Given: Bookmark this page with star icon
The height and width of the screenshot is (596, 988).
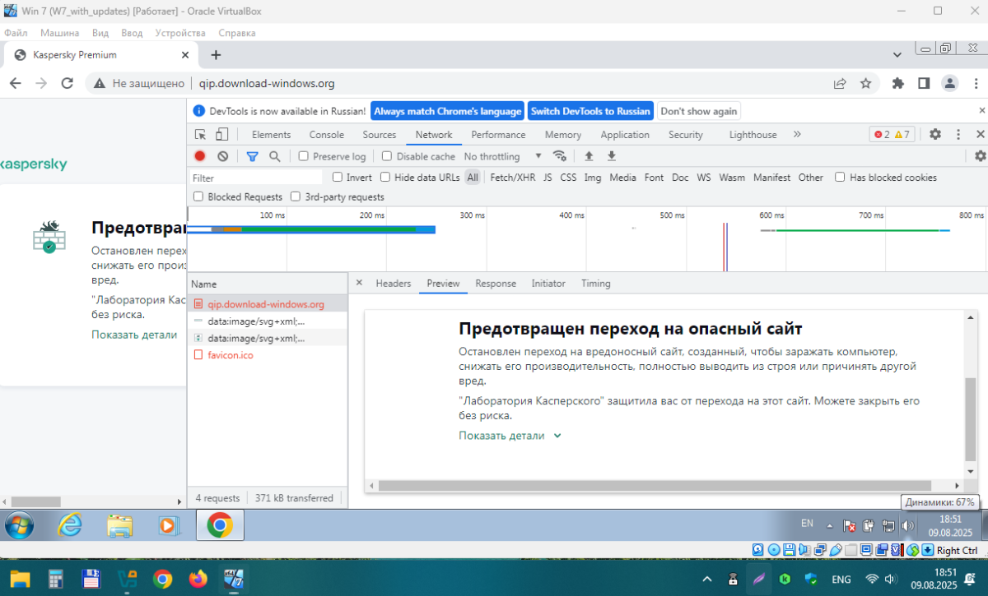Looking at the screenshot, I should [x=865, y=83].
